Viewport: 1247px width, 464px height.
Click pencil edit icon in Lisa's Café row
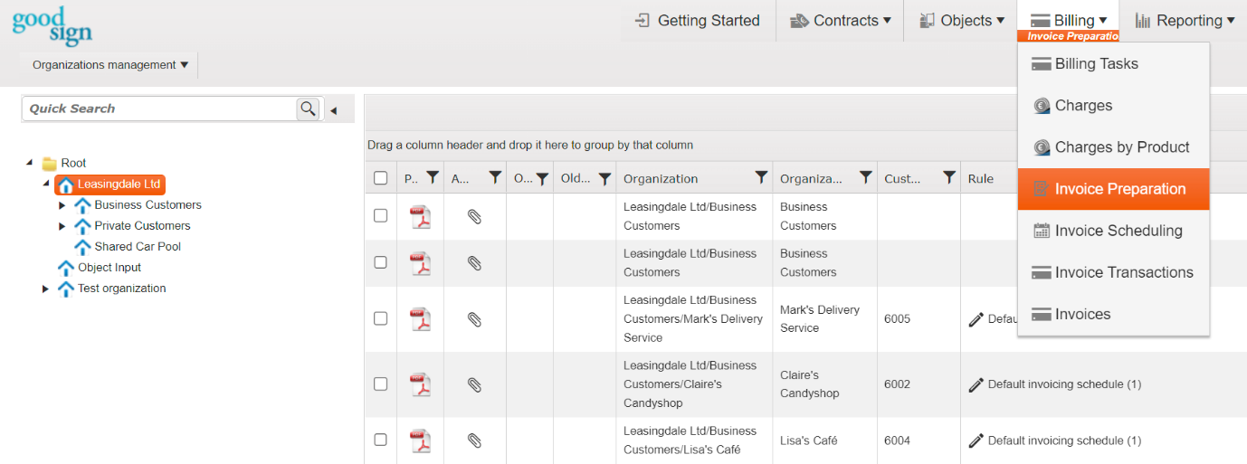976,440
